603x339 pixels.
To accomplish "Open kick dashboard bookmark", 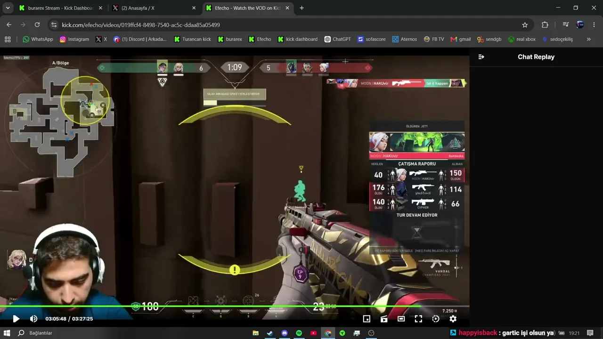I will pos(298,39).
